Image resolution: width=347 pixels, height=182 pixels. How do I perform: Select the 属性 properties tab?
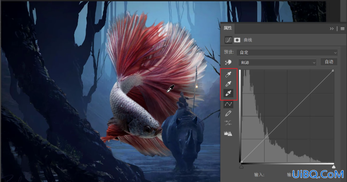(x=228, y=28)
